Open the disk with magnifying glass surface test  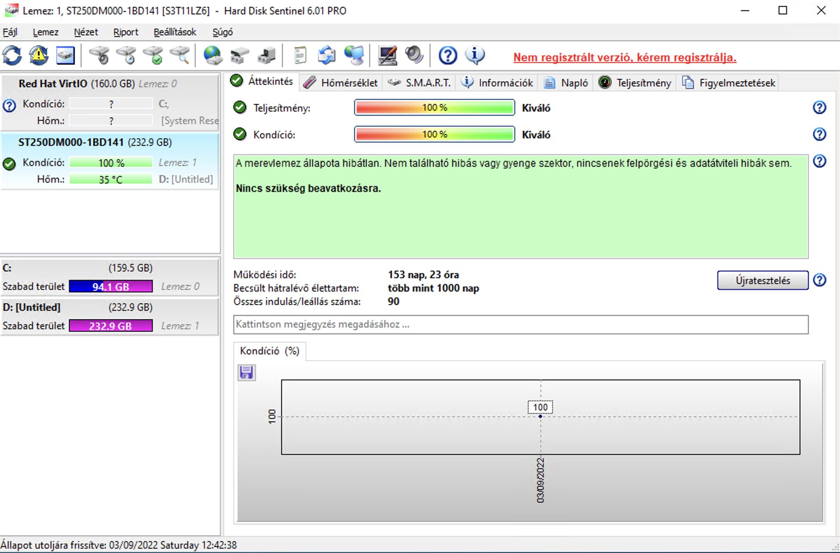[x=180, y=56]
